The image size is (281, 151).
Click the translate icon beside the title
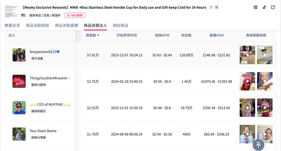coord(217,7)
